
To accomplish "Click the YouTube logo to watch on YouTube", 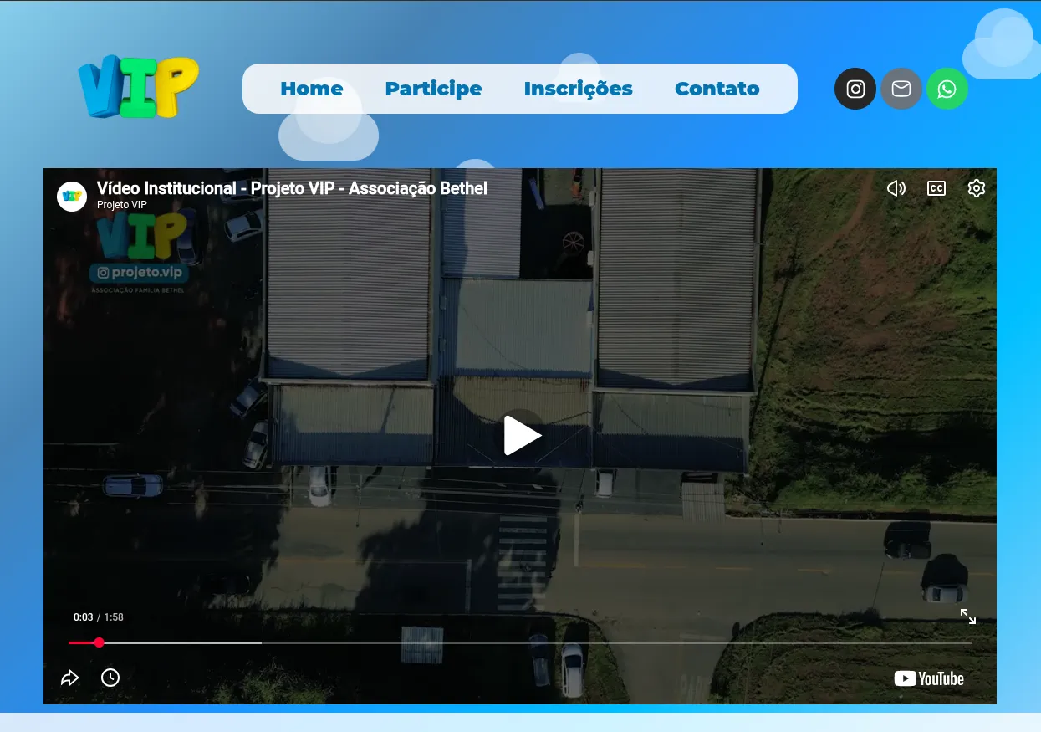I will (x=928, y=678).
